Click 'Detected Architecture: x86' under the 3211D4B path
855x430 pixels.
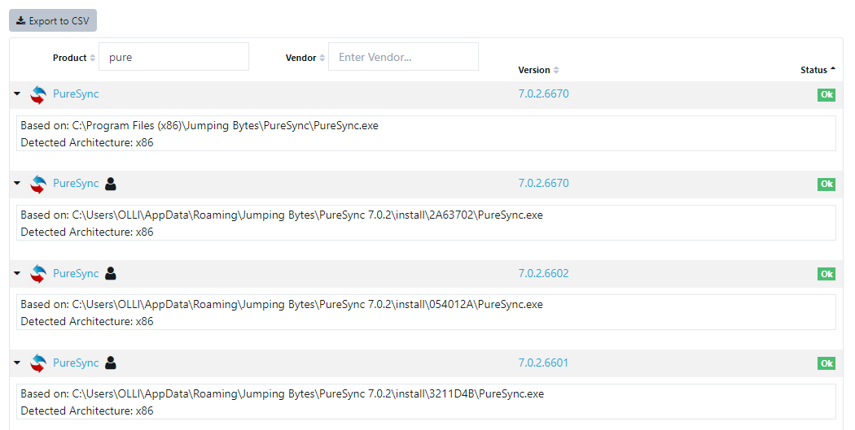pos(87,410)
